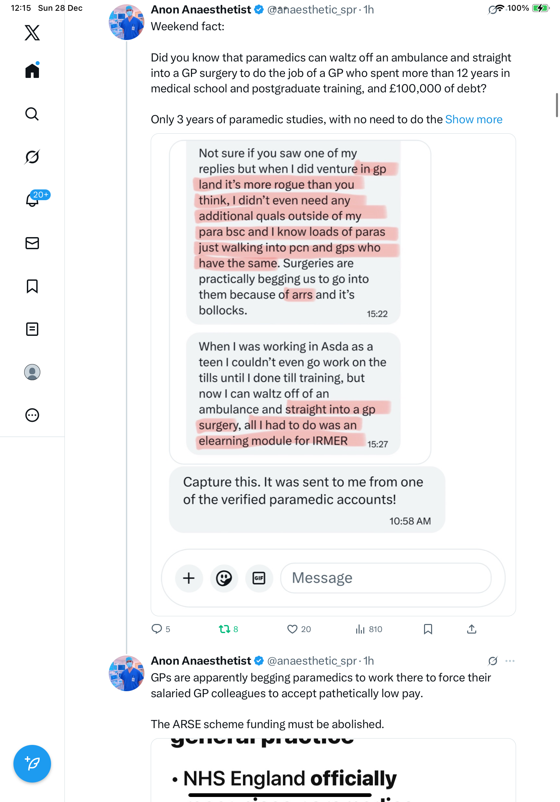This screenshot has width=560, height=802.
Task: Share the Weekend fact tweet
Action: (x=471, y=629)
